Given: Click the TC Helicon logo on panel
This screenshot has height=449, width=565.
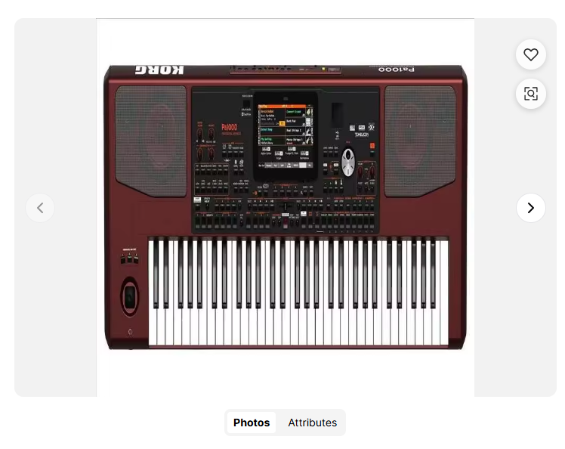Looking at the screenshot, I should [361, 135].
